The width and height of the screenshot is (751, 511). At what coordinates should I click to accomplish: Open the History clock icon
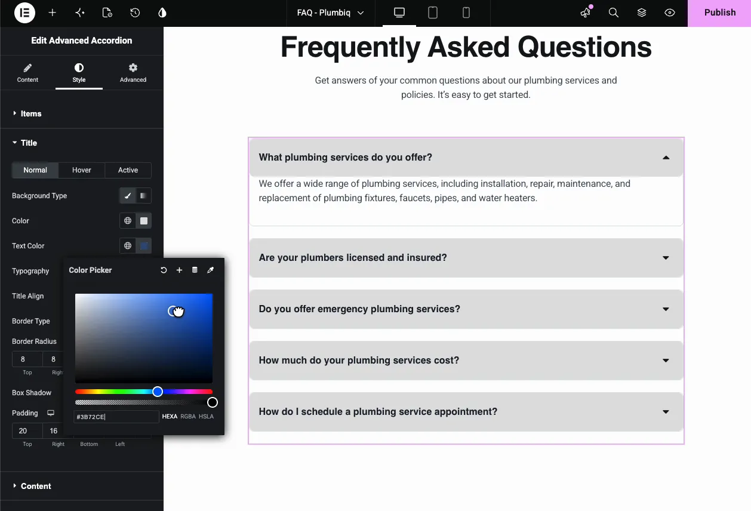(135, 13)
